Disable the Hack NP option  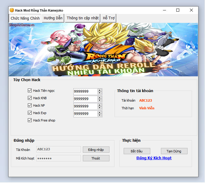(x=30, y=105)
